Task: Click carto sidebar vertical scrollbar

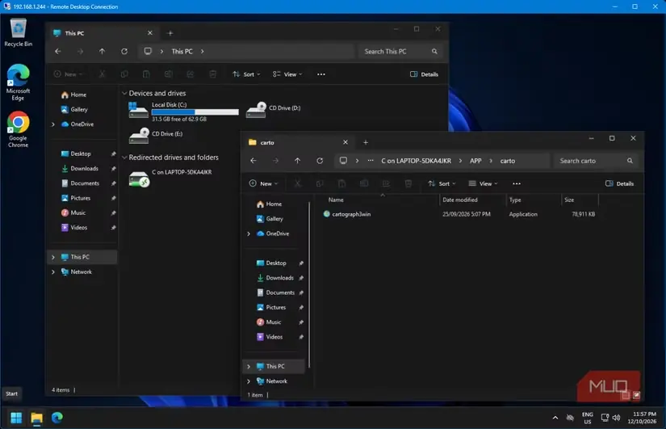Action: pyautogui.click(x=309, y=285)
